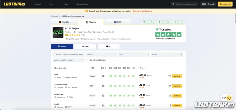This screenshot has width=236, height=110.
Task: Click the €129,48 price for Pelé
Action: click(x=143, y=75)
